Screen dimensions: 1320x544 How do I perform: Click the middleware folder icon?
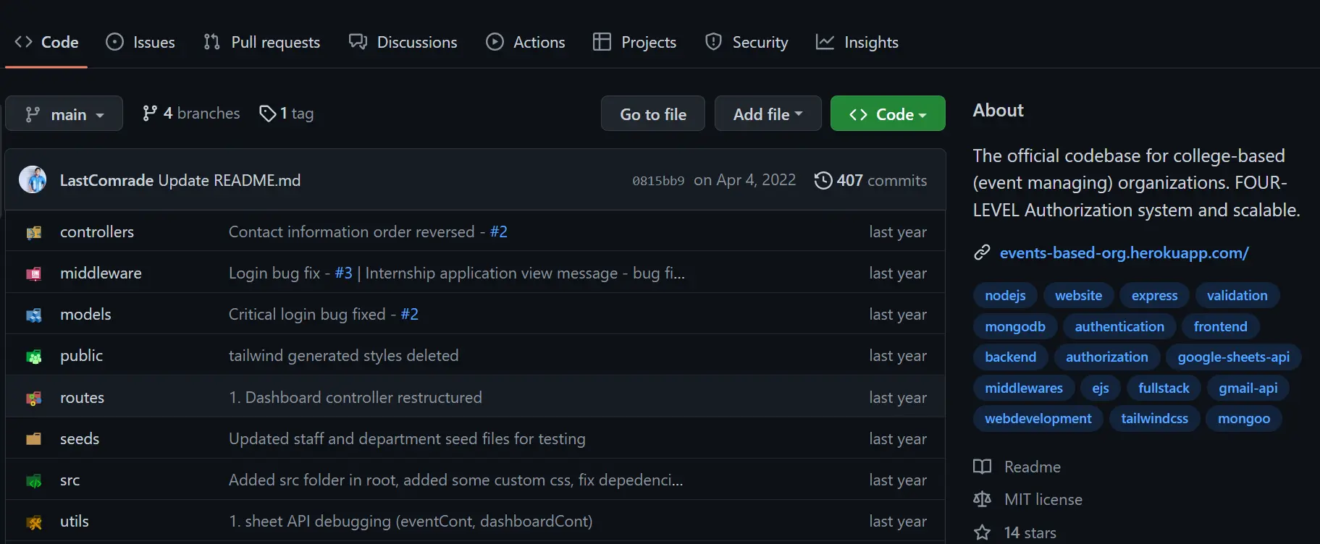tap(33, 273)
